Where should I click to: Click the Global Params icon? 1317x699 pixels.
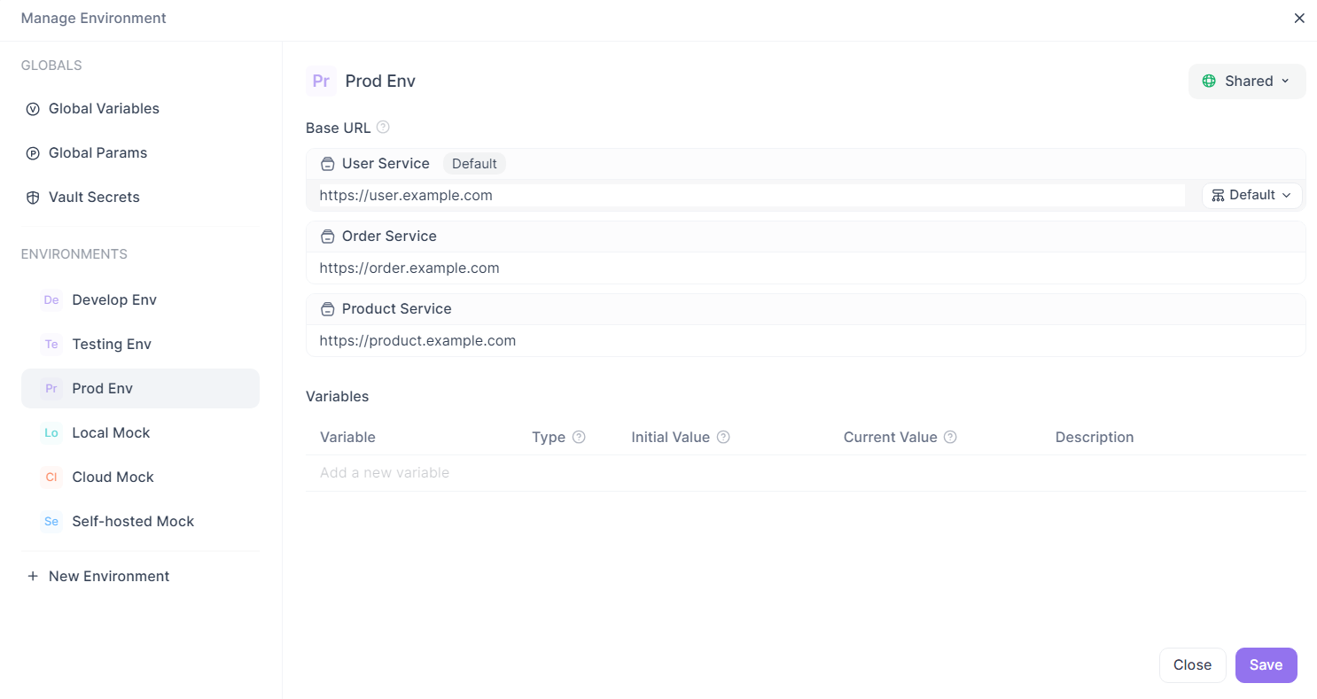pos(33,153)
